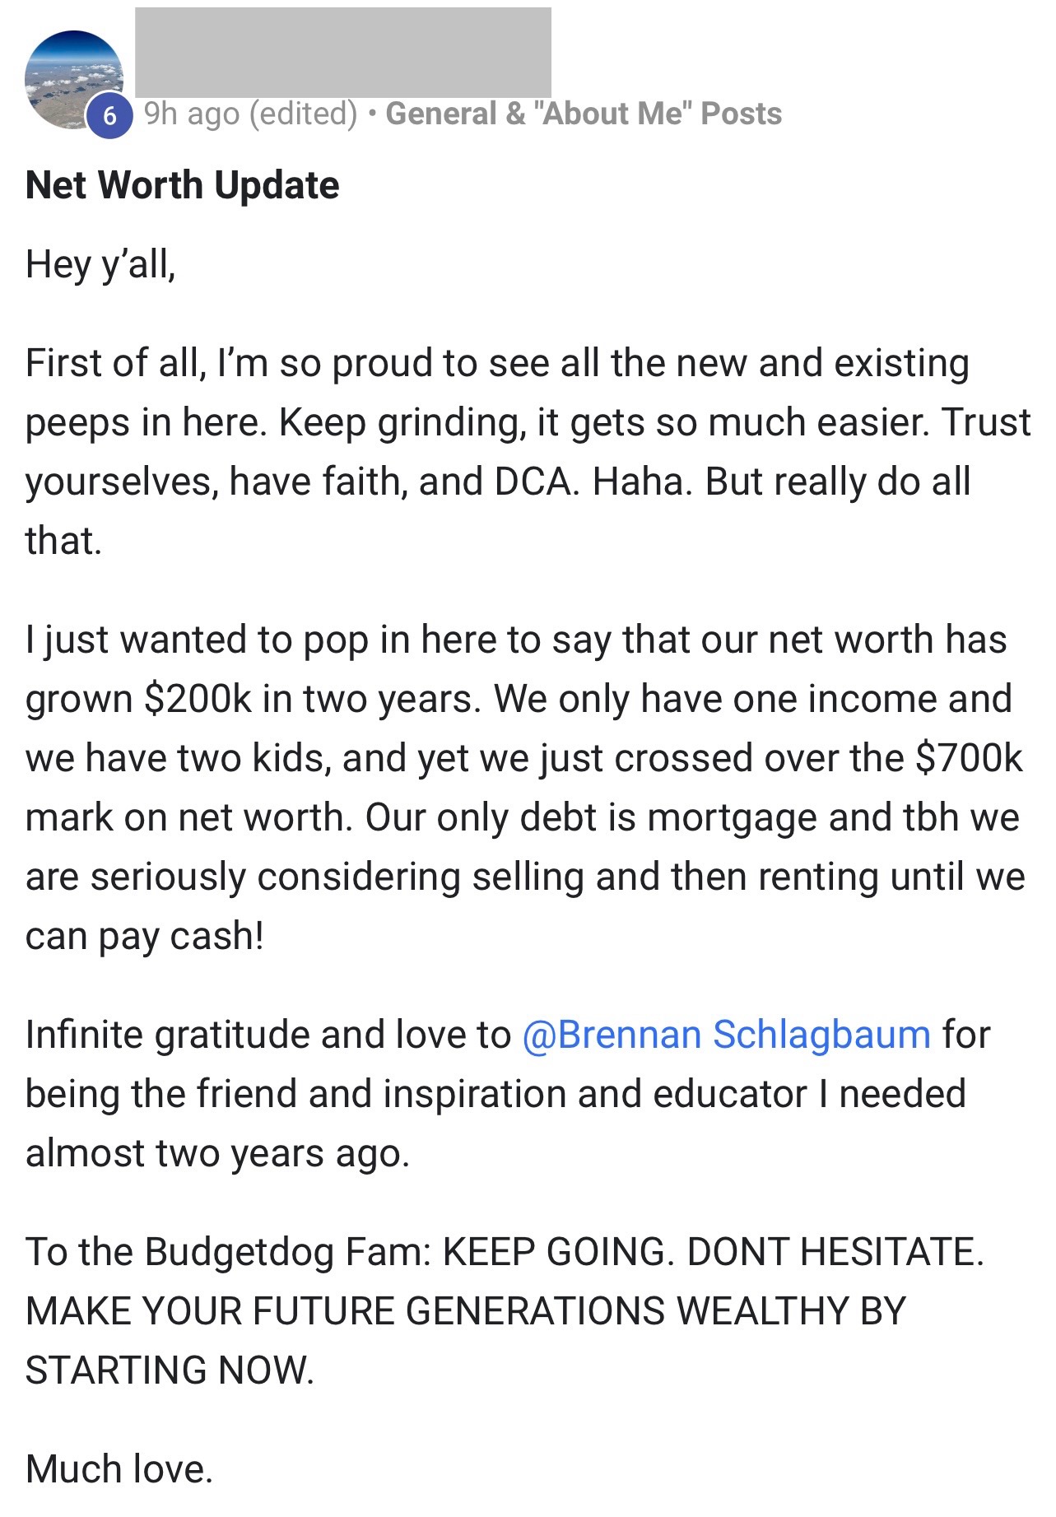Open the General & "About Me" Posts category

point(584,114)
